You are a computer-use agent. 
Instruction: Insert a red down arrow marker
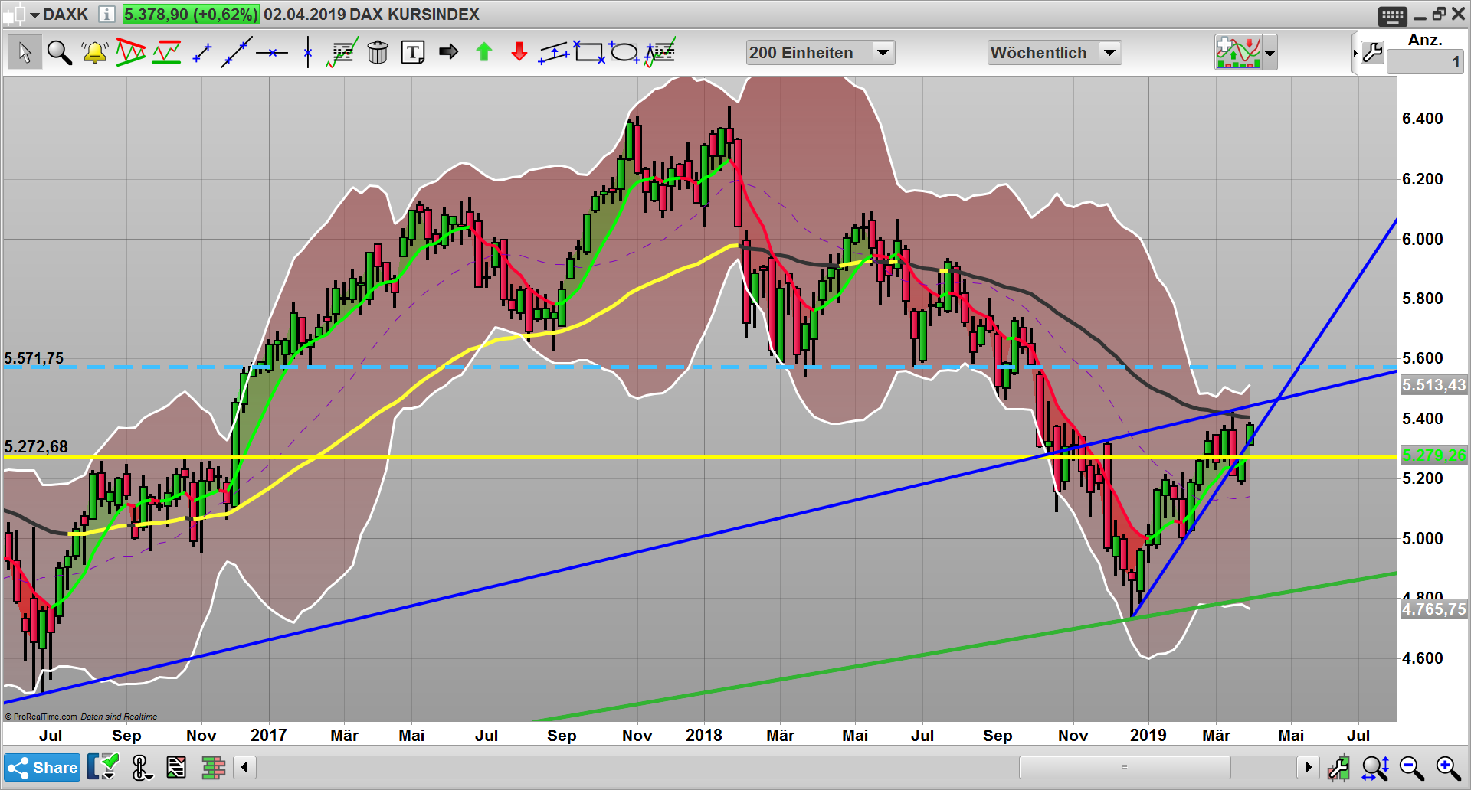coord(519,52)
